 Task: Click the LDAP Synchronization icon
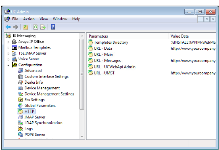(21, 123)
